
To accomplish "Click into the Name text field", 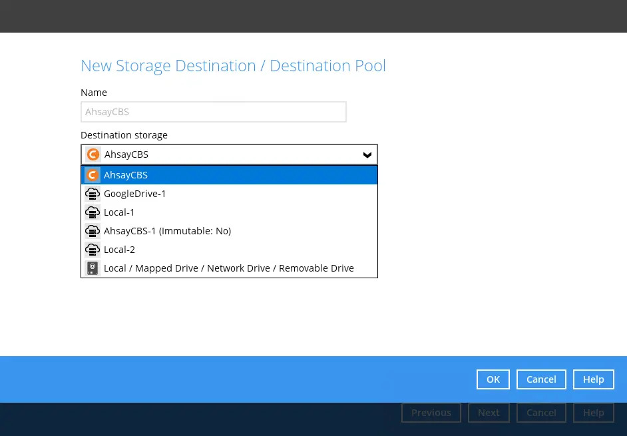I will 213,112.
